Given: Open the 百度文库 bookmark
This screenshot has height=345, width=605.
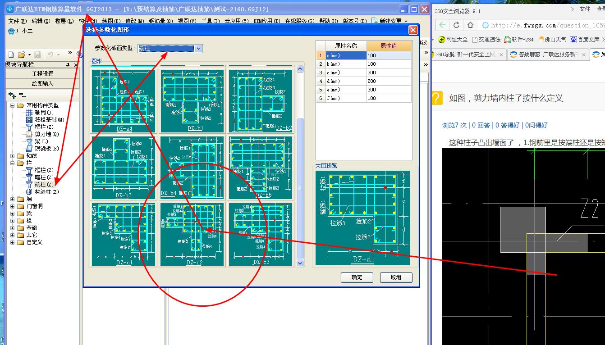Looking at the screenshot, I should [x=585, y=40].
